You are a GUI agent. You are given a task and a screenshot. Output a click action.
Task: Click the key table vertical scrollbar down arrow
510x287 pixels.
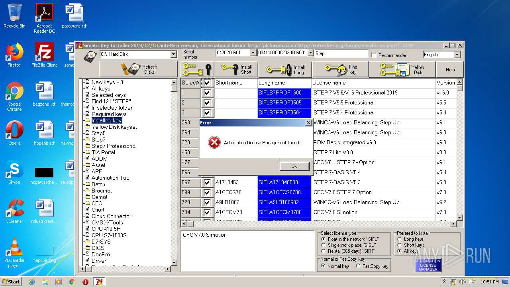(459, 218)
